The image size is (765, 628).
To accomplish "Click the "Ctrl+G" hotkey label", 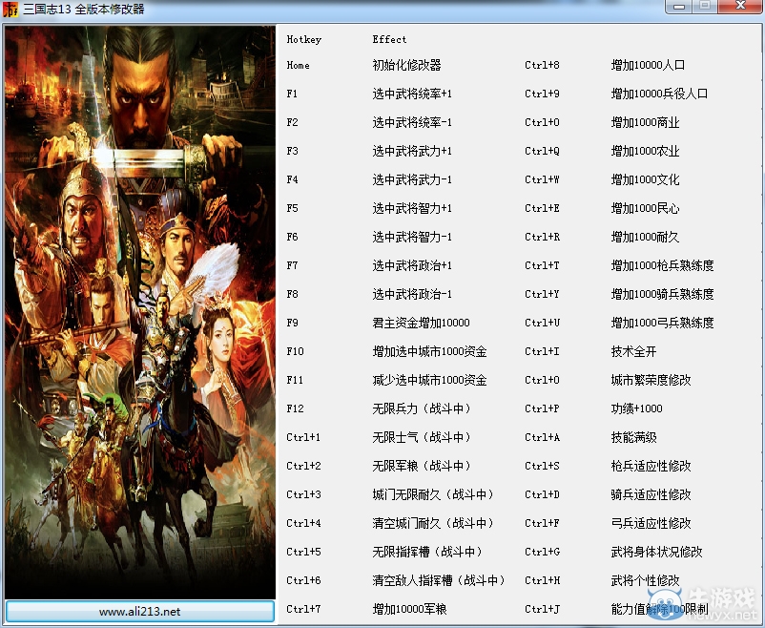I will point(542,552).
